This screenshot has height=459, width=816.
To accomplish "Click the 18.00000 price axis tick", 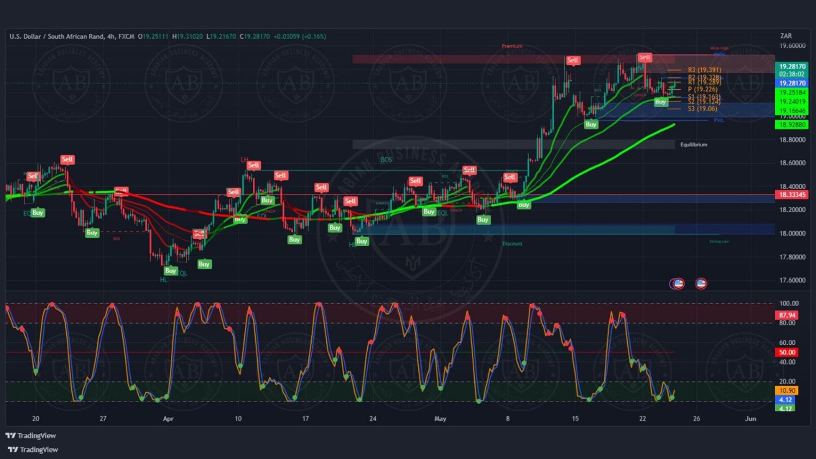I will pos(793,233).
